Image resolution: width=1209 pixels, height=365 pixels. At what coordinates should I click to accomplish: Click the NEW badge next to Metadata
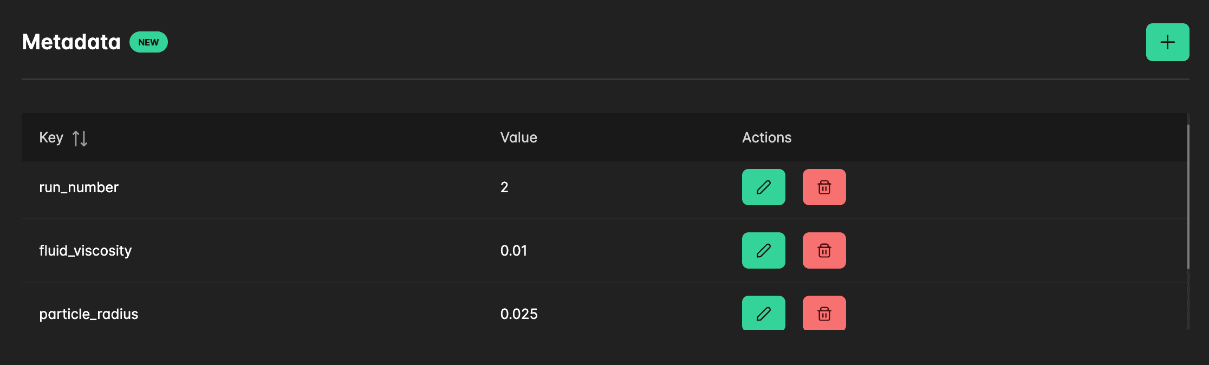[148, 41]
